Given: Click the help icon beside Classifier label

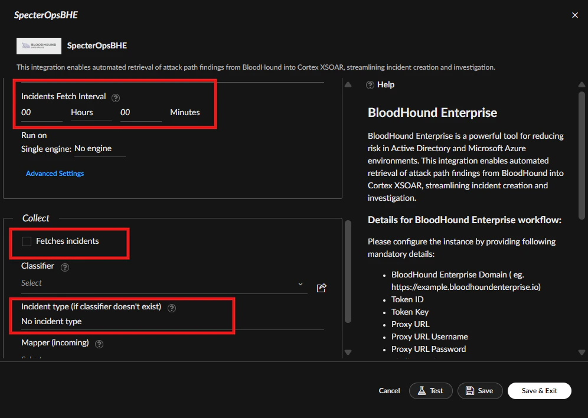Looking at the screenshot, I should point(65,267).
